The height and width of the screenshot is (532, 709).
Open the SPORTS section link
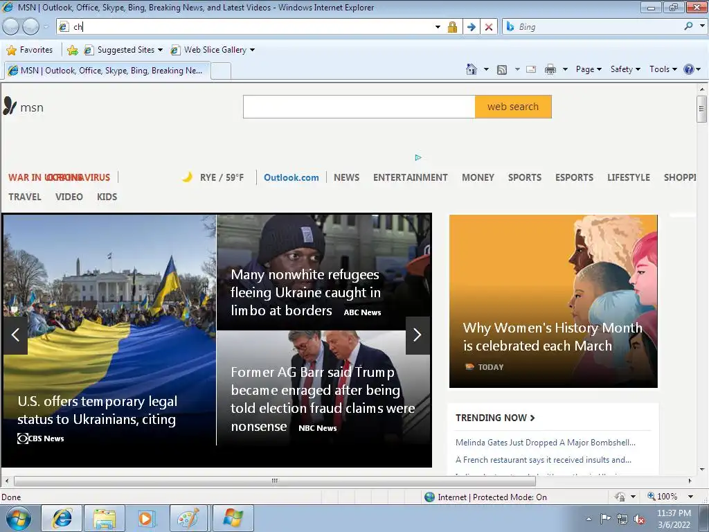525,177
